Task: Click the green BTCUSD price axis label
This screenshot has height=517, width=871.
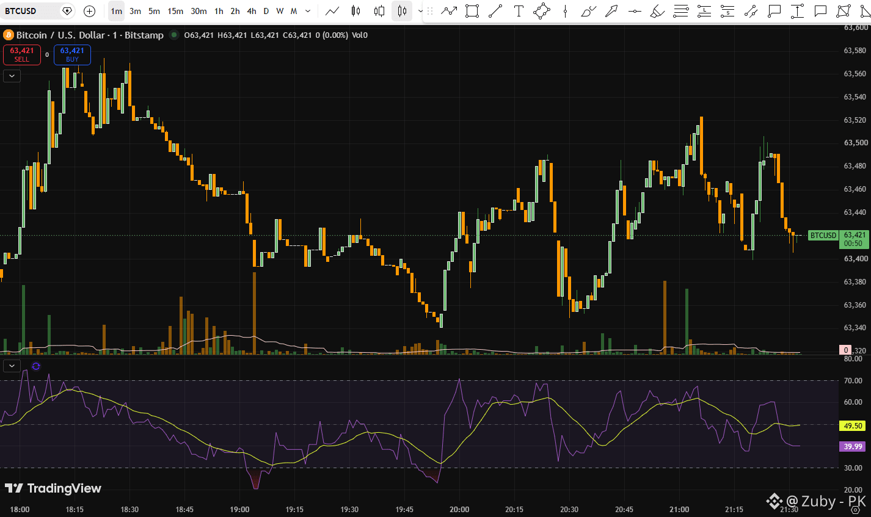Action: pyautogui.click(x=823, y=236)
